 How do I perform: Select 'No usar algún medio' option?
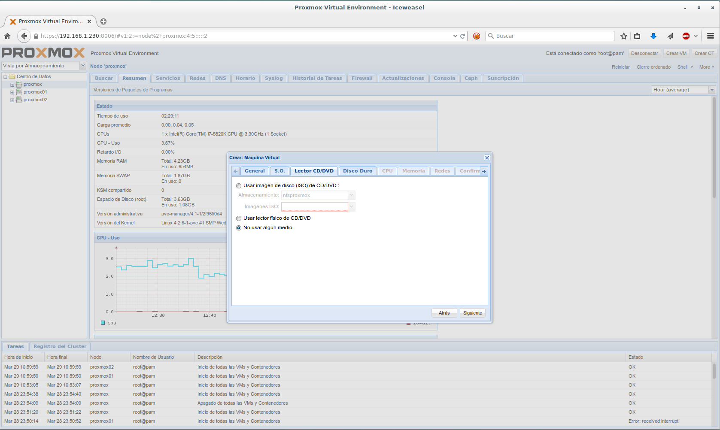(239, 228)
